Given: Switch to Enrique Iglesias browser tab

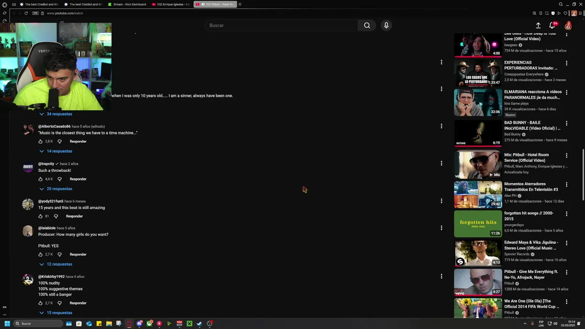Looking at the screenshot, I should [x=171, y=5].
